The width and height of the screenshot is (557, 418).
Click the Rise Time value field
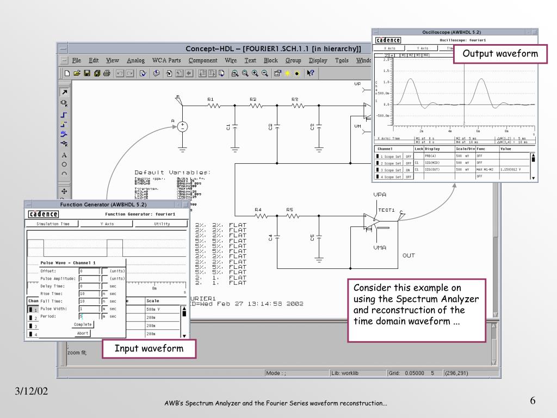pyautogui.click(x=89, y=293)
